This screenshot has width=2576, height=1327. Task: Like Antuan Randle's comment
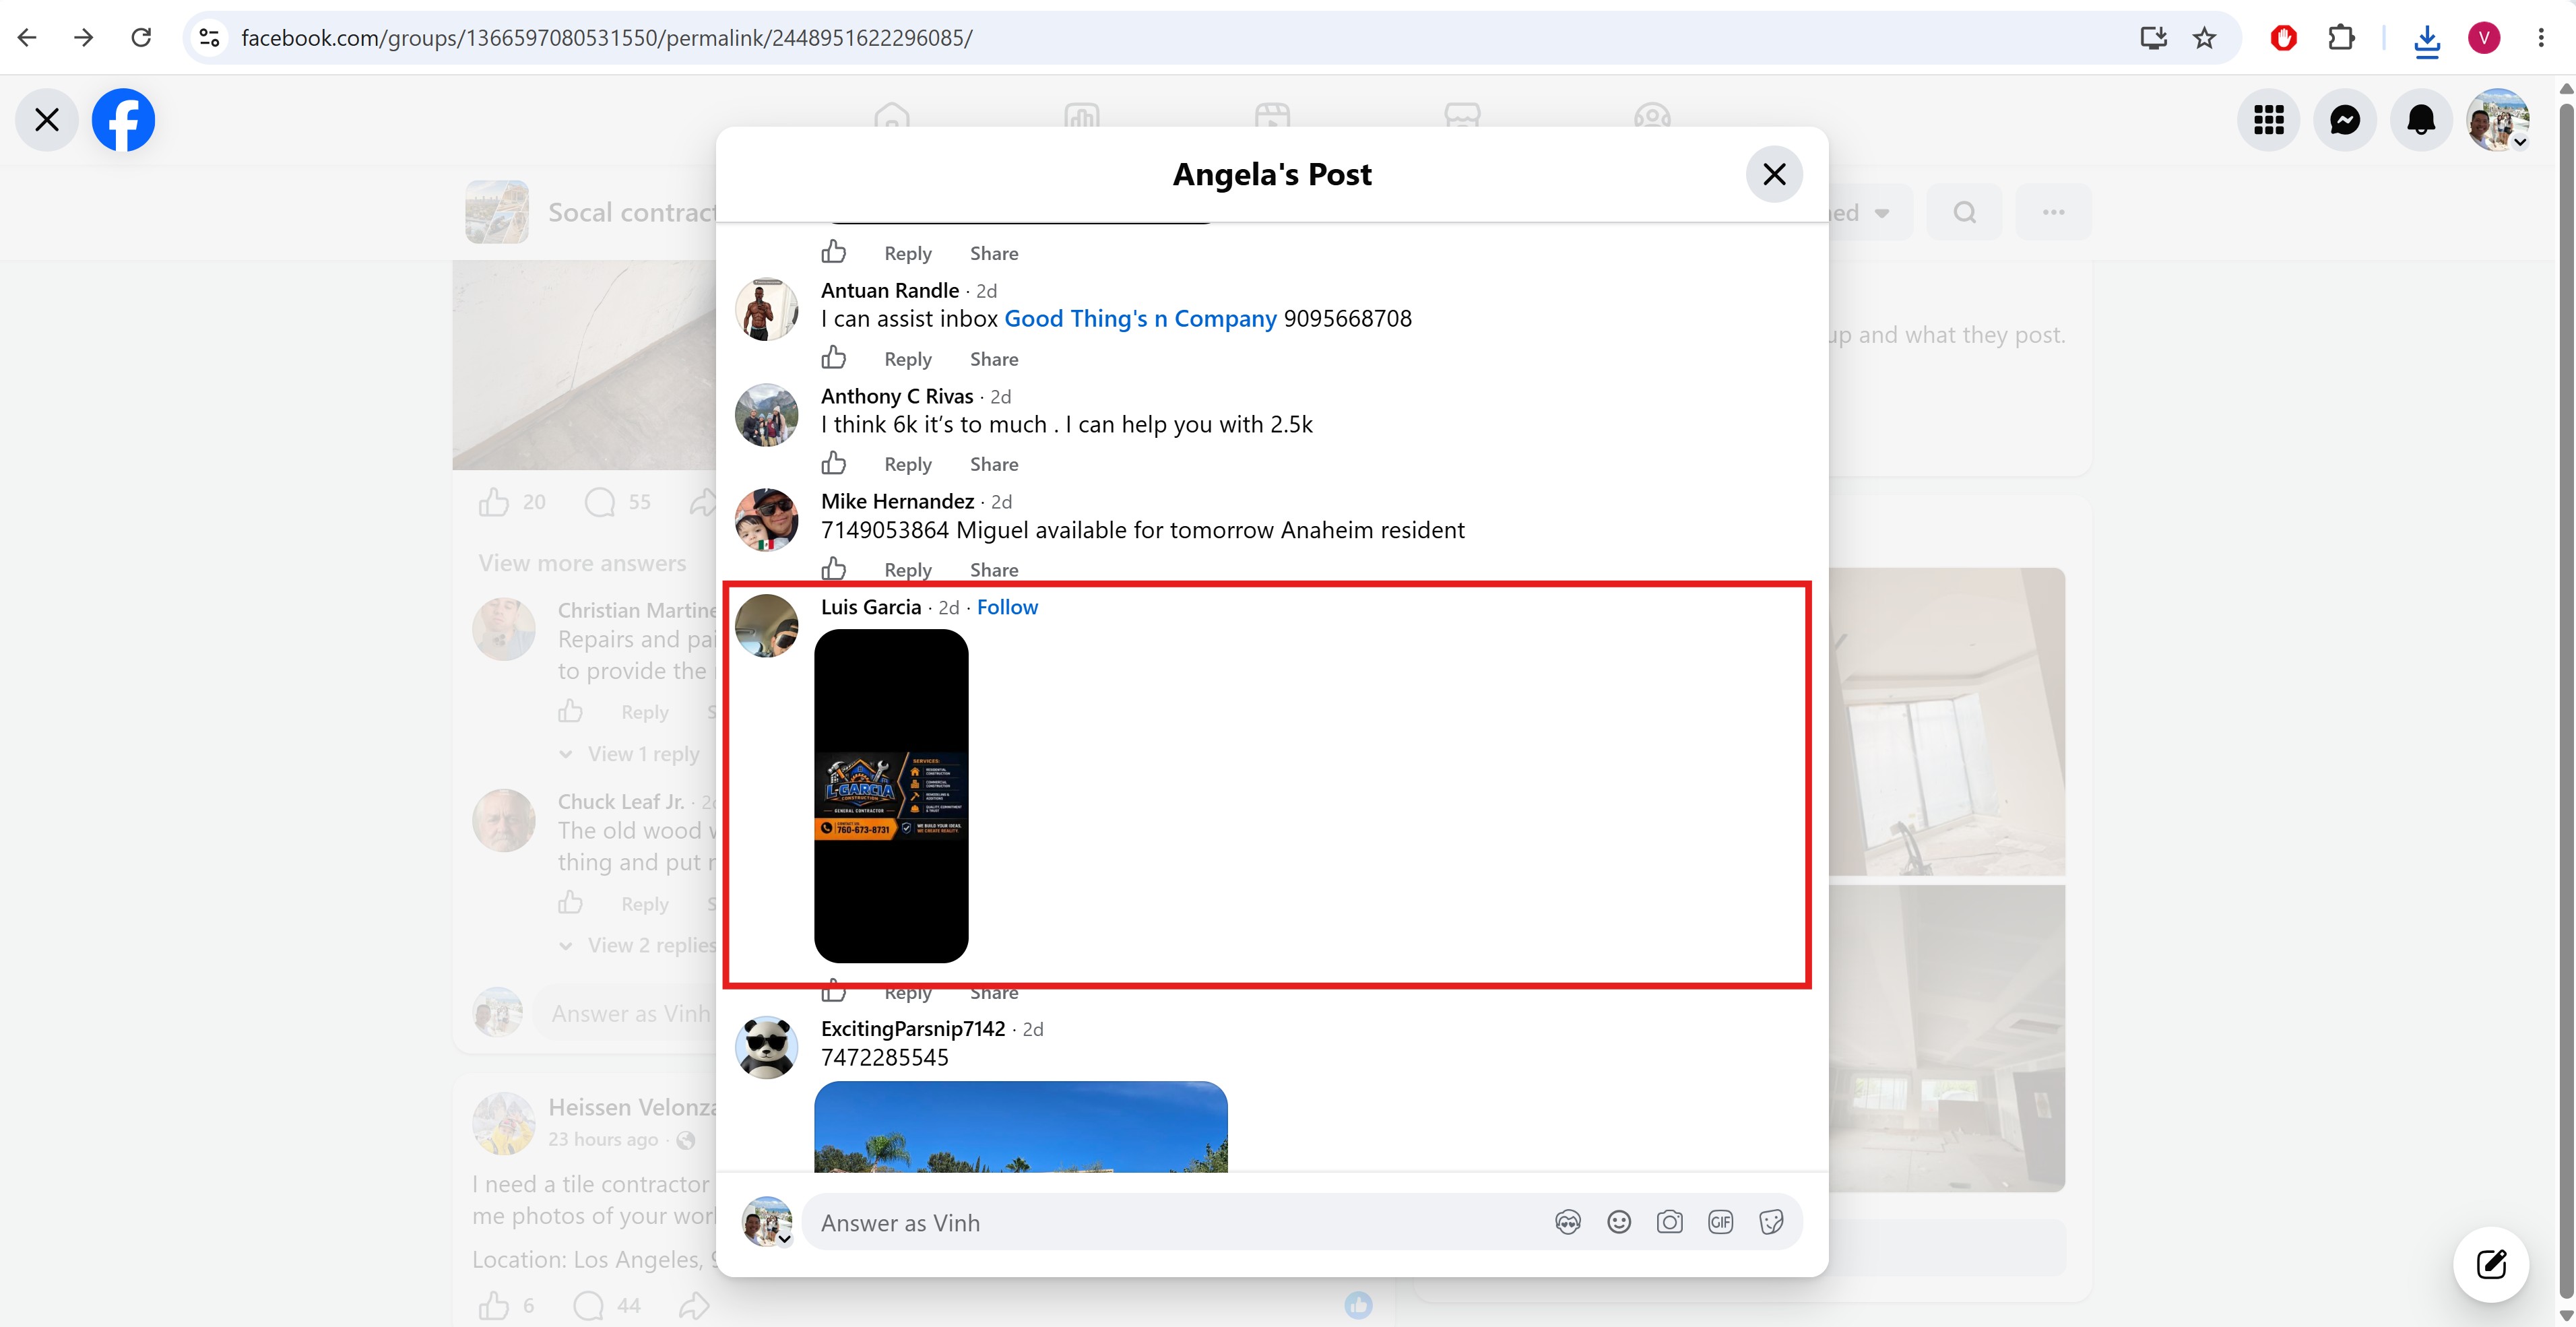click(834, 357)
